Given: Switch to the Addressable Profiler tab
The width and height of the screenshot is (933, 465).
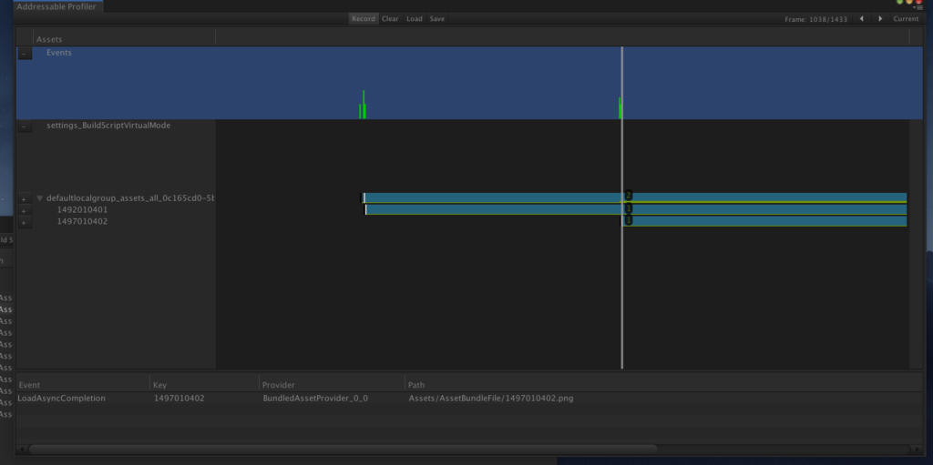Looking at the screenshot, I should point(57,6).
